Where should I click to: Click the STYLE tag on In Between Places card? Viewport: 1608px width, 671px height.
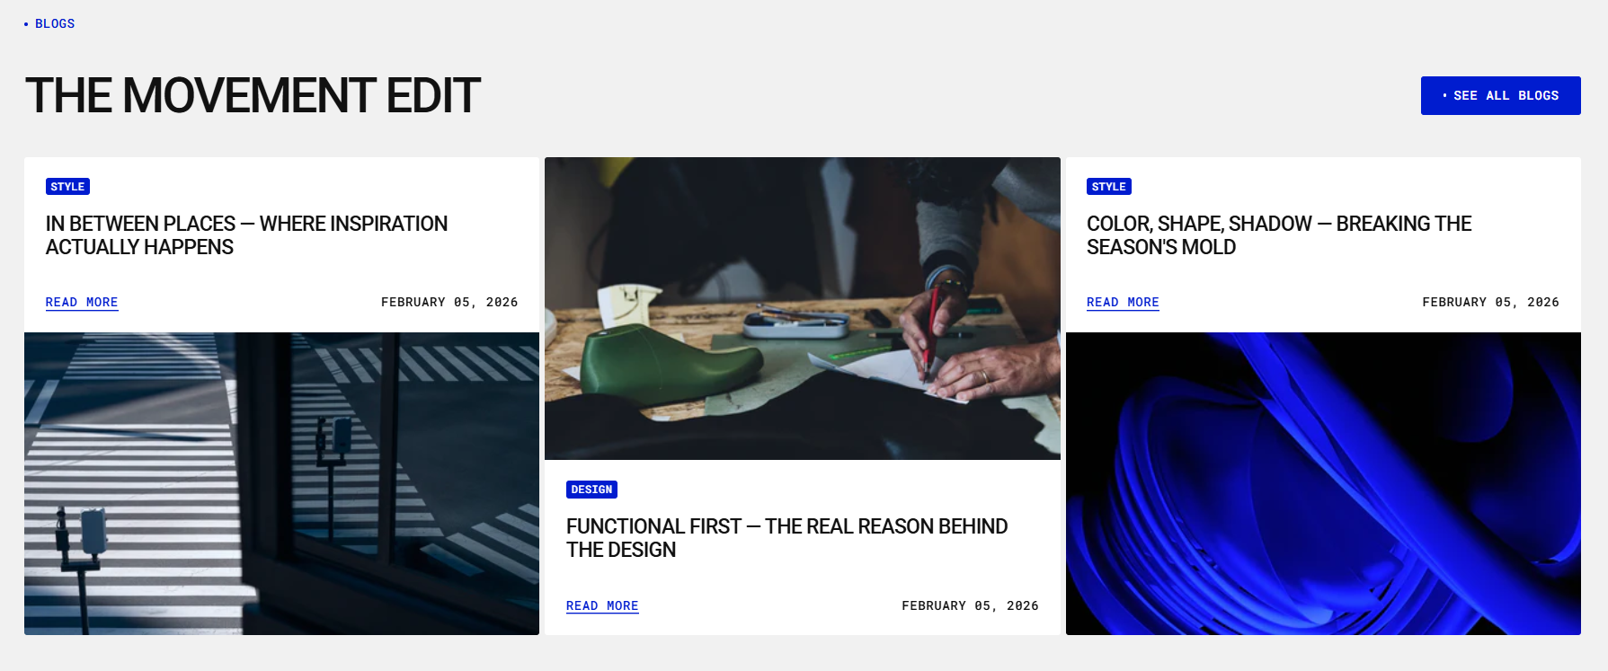(x=67, y=187)
